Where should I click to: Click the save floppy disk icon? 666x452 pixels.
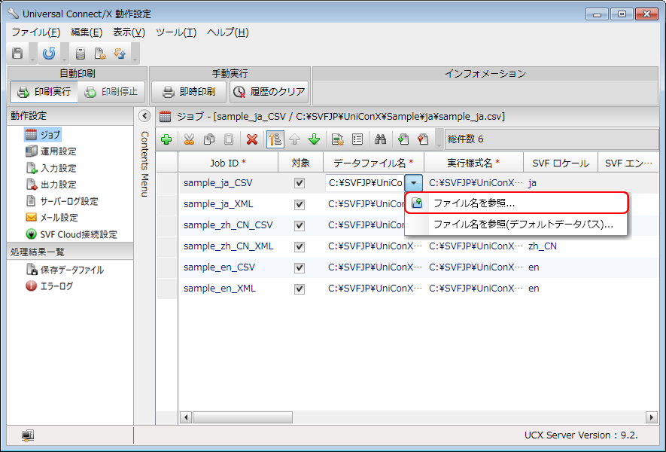click(x=17, y=53)
